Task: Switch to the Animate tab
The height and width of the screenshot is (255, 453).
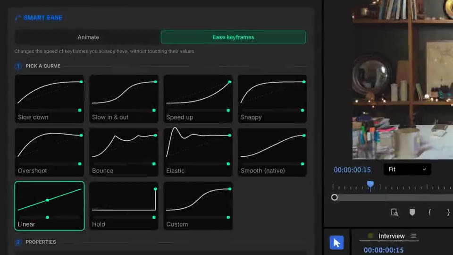Action: pyautogui.click(x=88, y=37)
